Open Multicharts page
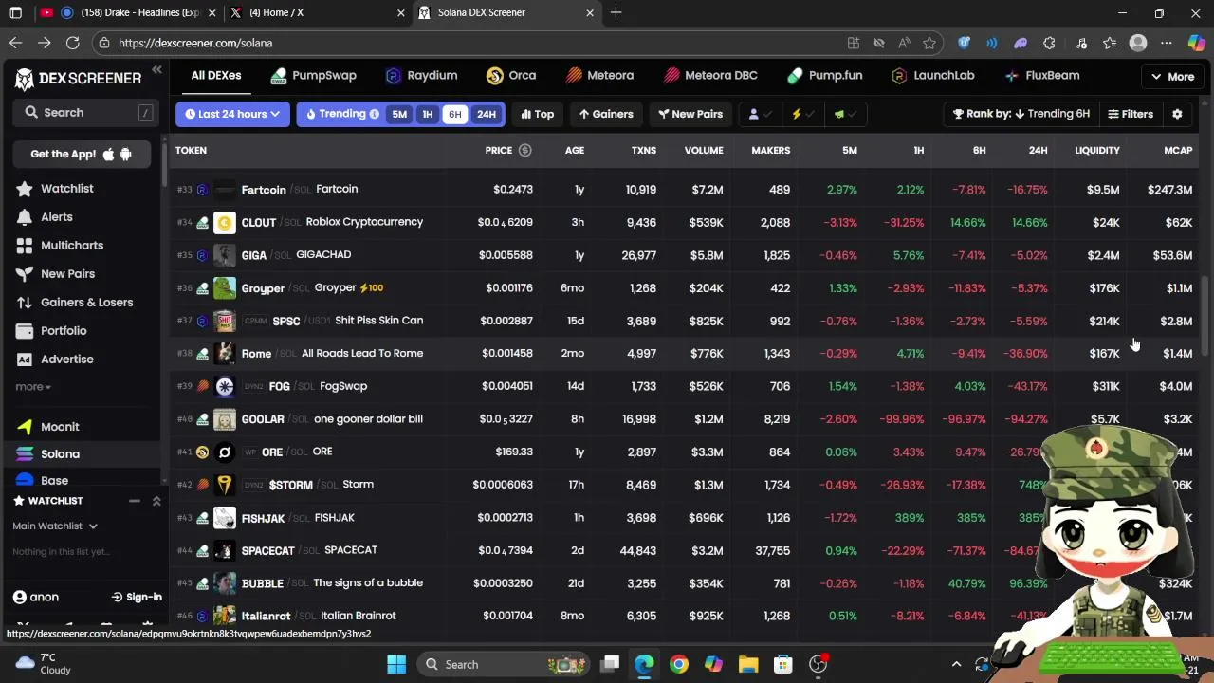This screenshot has height=683, width=1214. pyautogui.click(x=71, y=245)
